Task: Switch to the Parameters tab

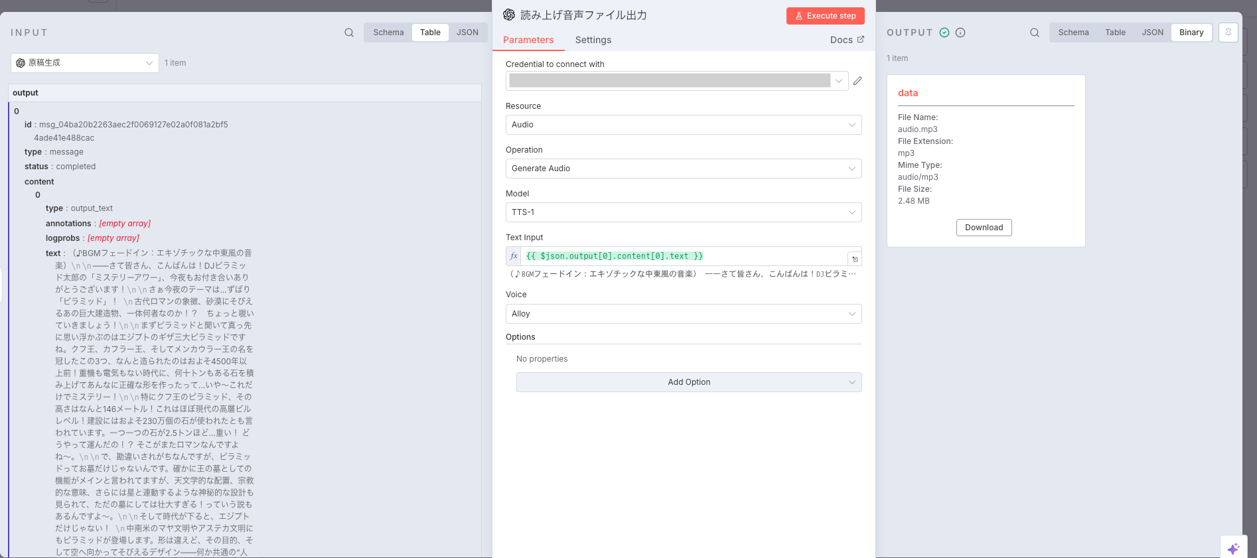Action: click(528, 40)
